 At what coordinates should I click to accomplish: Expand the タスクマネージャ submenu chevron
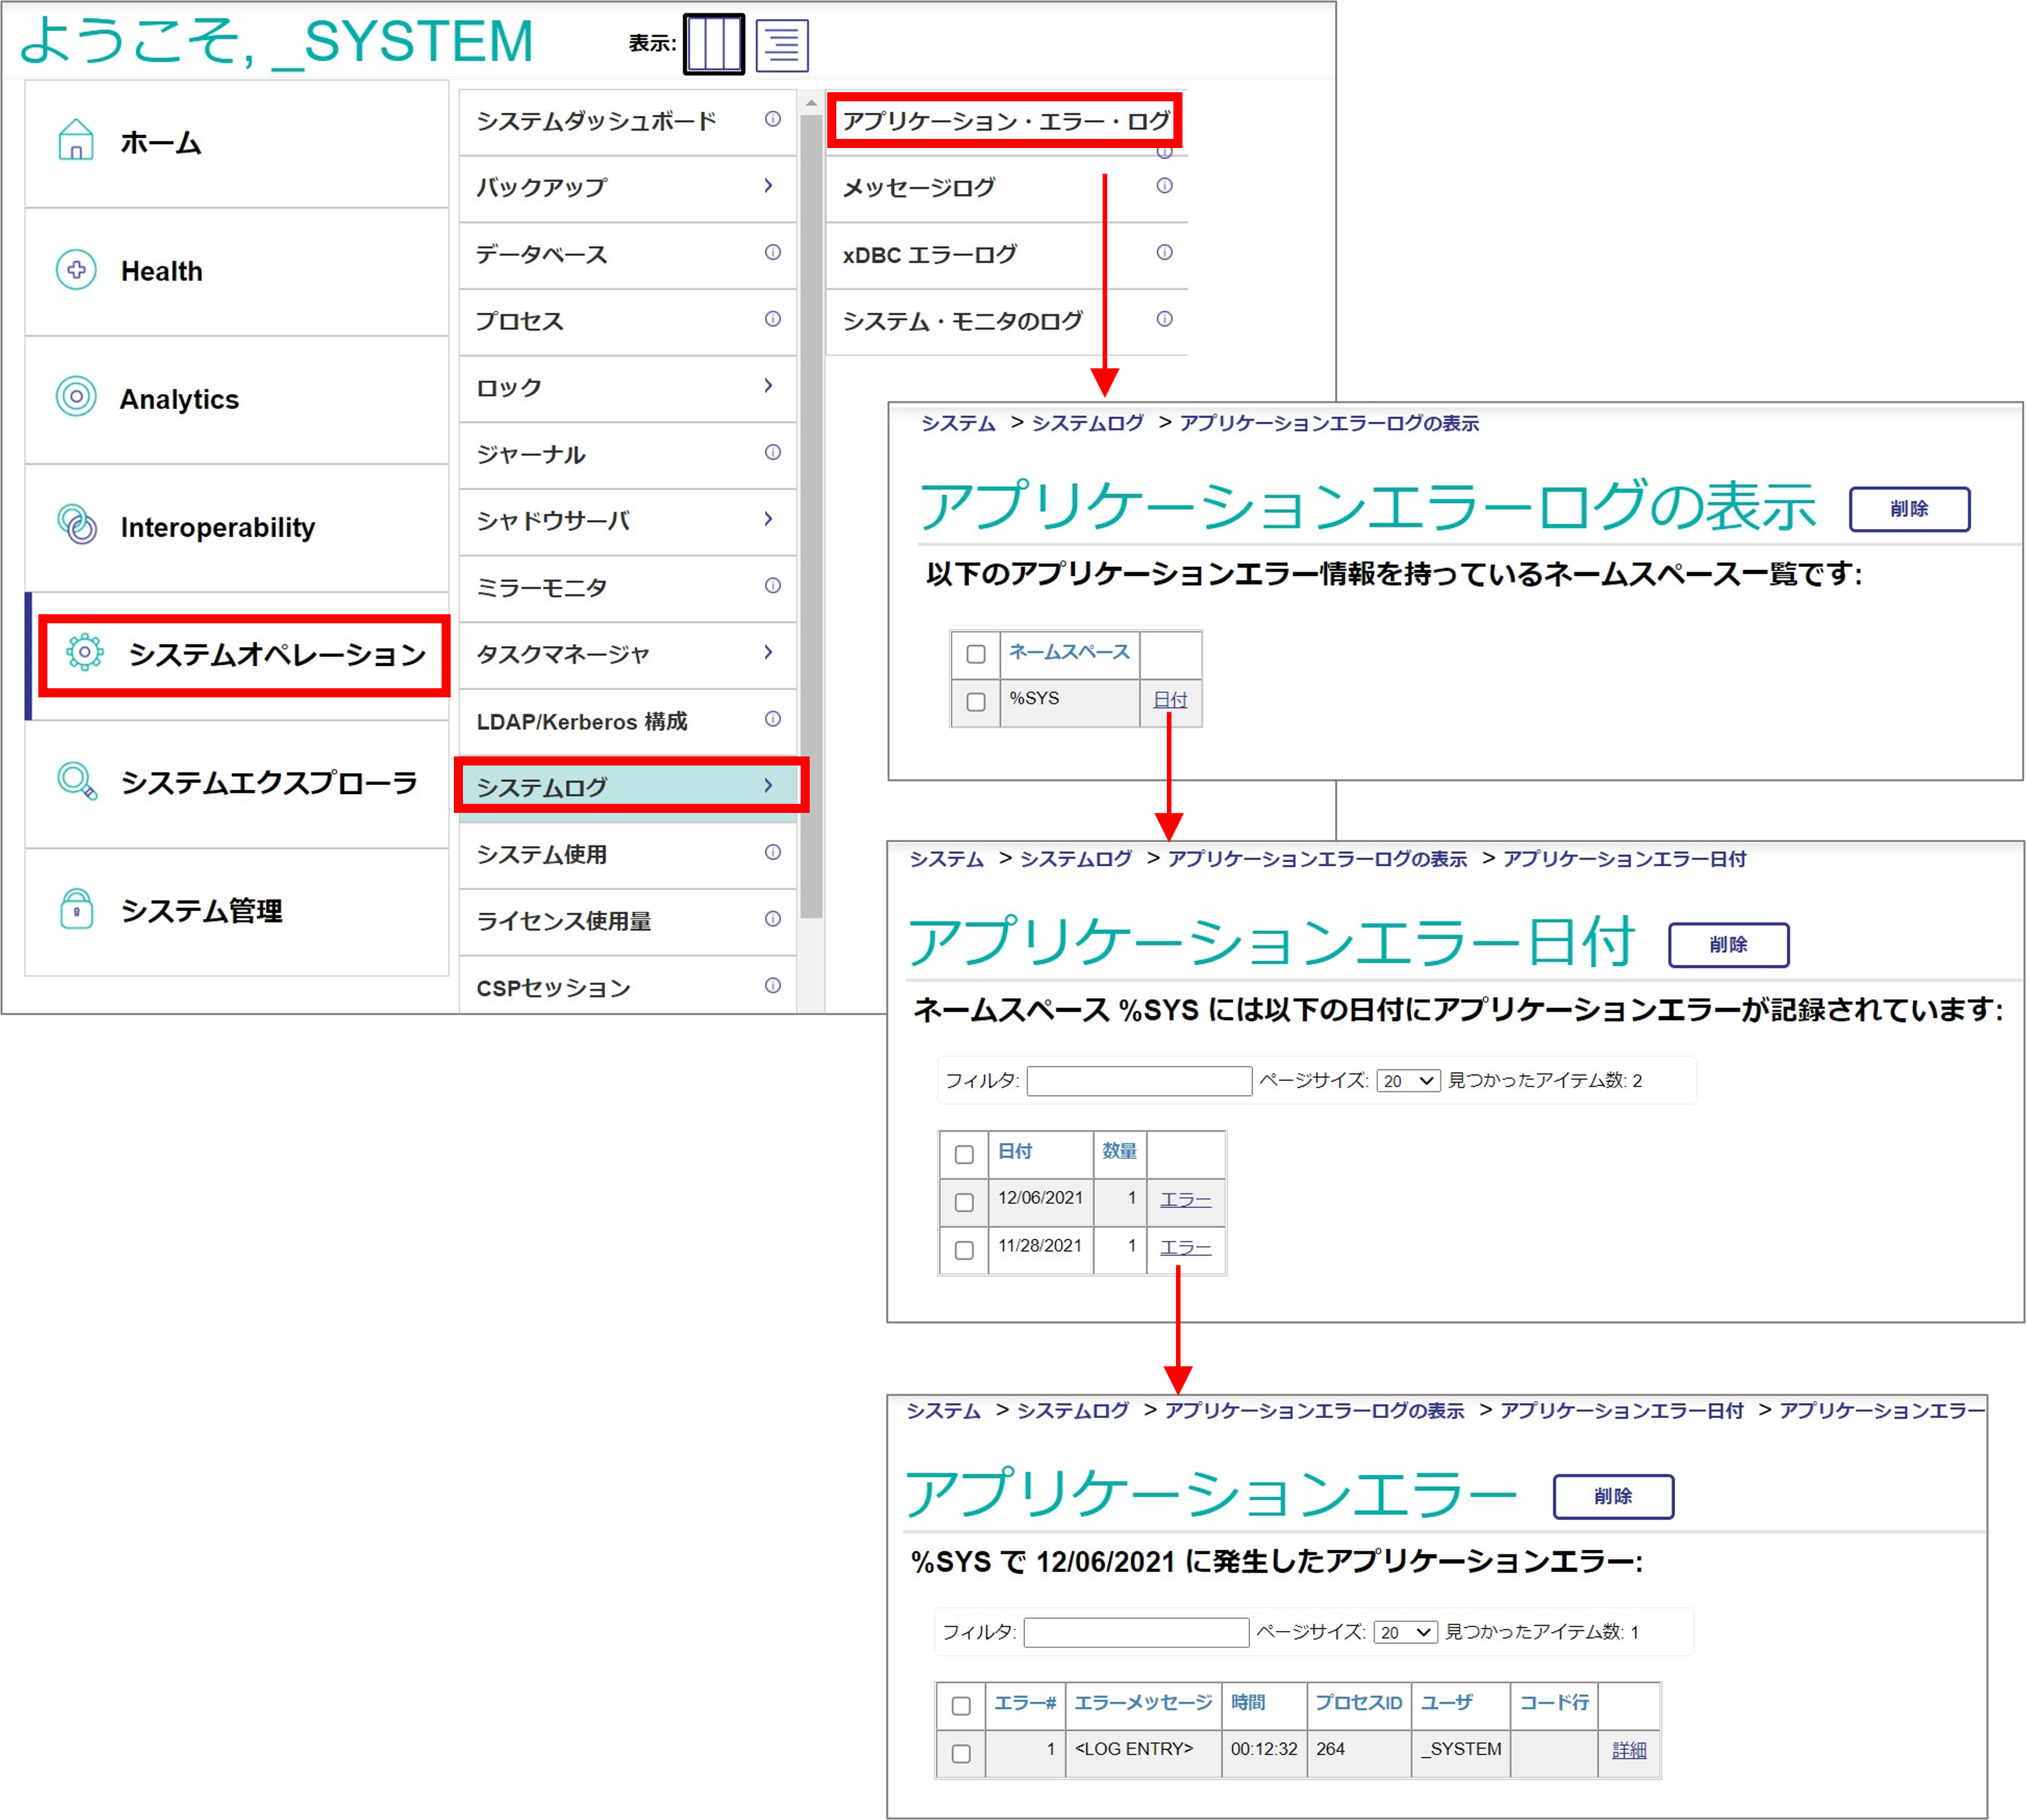[768, 653]
